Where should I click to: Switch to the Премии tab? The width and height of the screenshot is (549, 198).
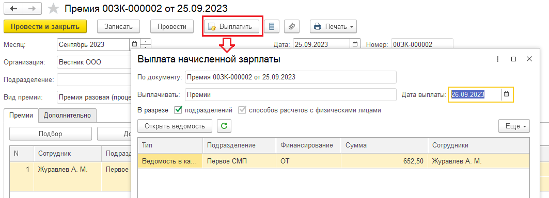coord(21,115)
